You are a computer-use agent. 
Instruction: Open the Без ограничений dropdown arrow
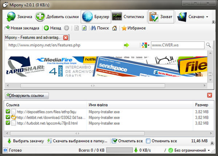[209, 150]
